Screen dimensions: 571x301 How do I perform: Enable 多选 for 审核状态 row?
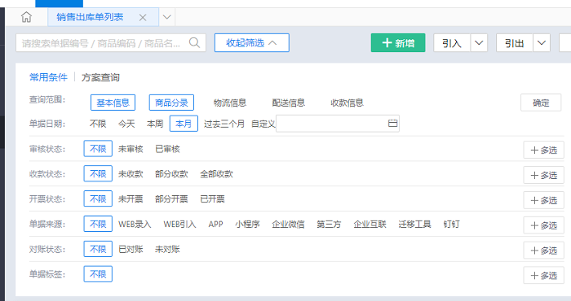(x=544, y=150)
